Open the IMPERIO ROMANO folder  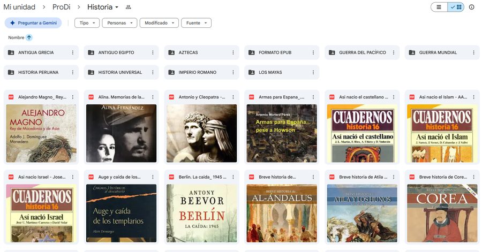coord(202,72)
